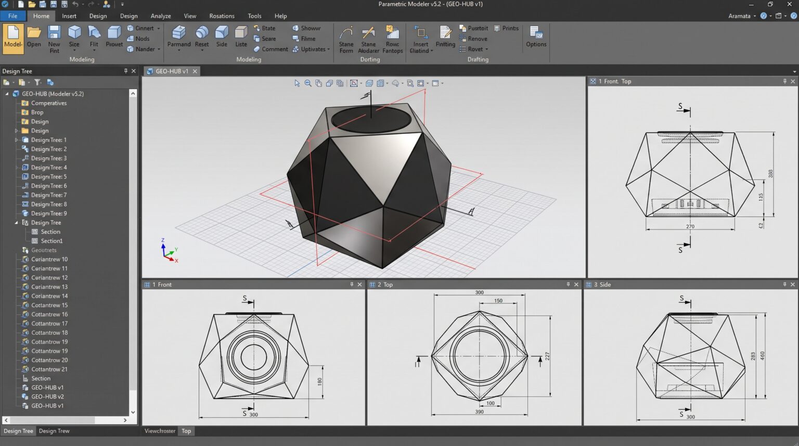Toggle the pin on the 1 Front. Top panel
The height and width of the screenshot is (446, 799).
pyautogui.click(x=785, y=81)
